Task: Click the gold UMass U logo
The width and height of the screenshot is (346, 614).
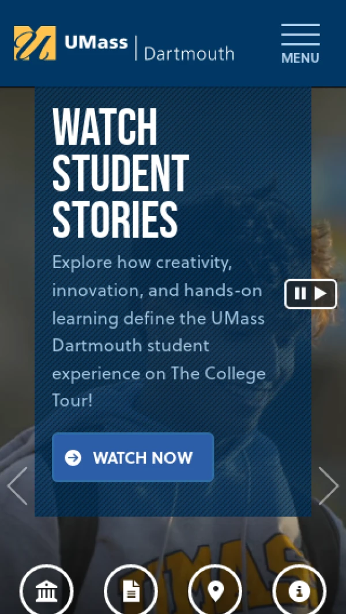Action: click(35, 43)
